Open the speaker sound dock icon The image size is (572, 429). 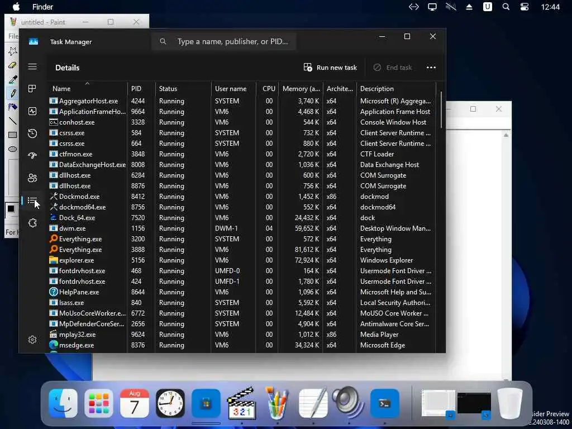coord(349,403)
